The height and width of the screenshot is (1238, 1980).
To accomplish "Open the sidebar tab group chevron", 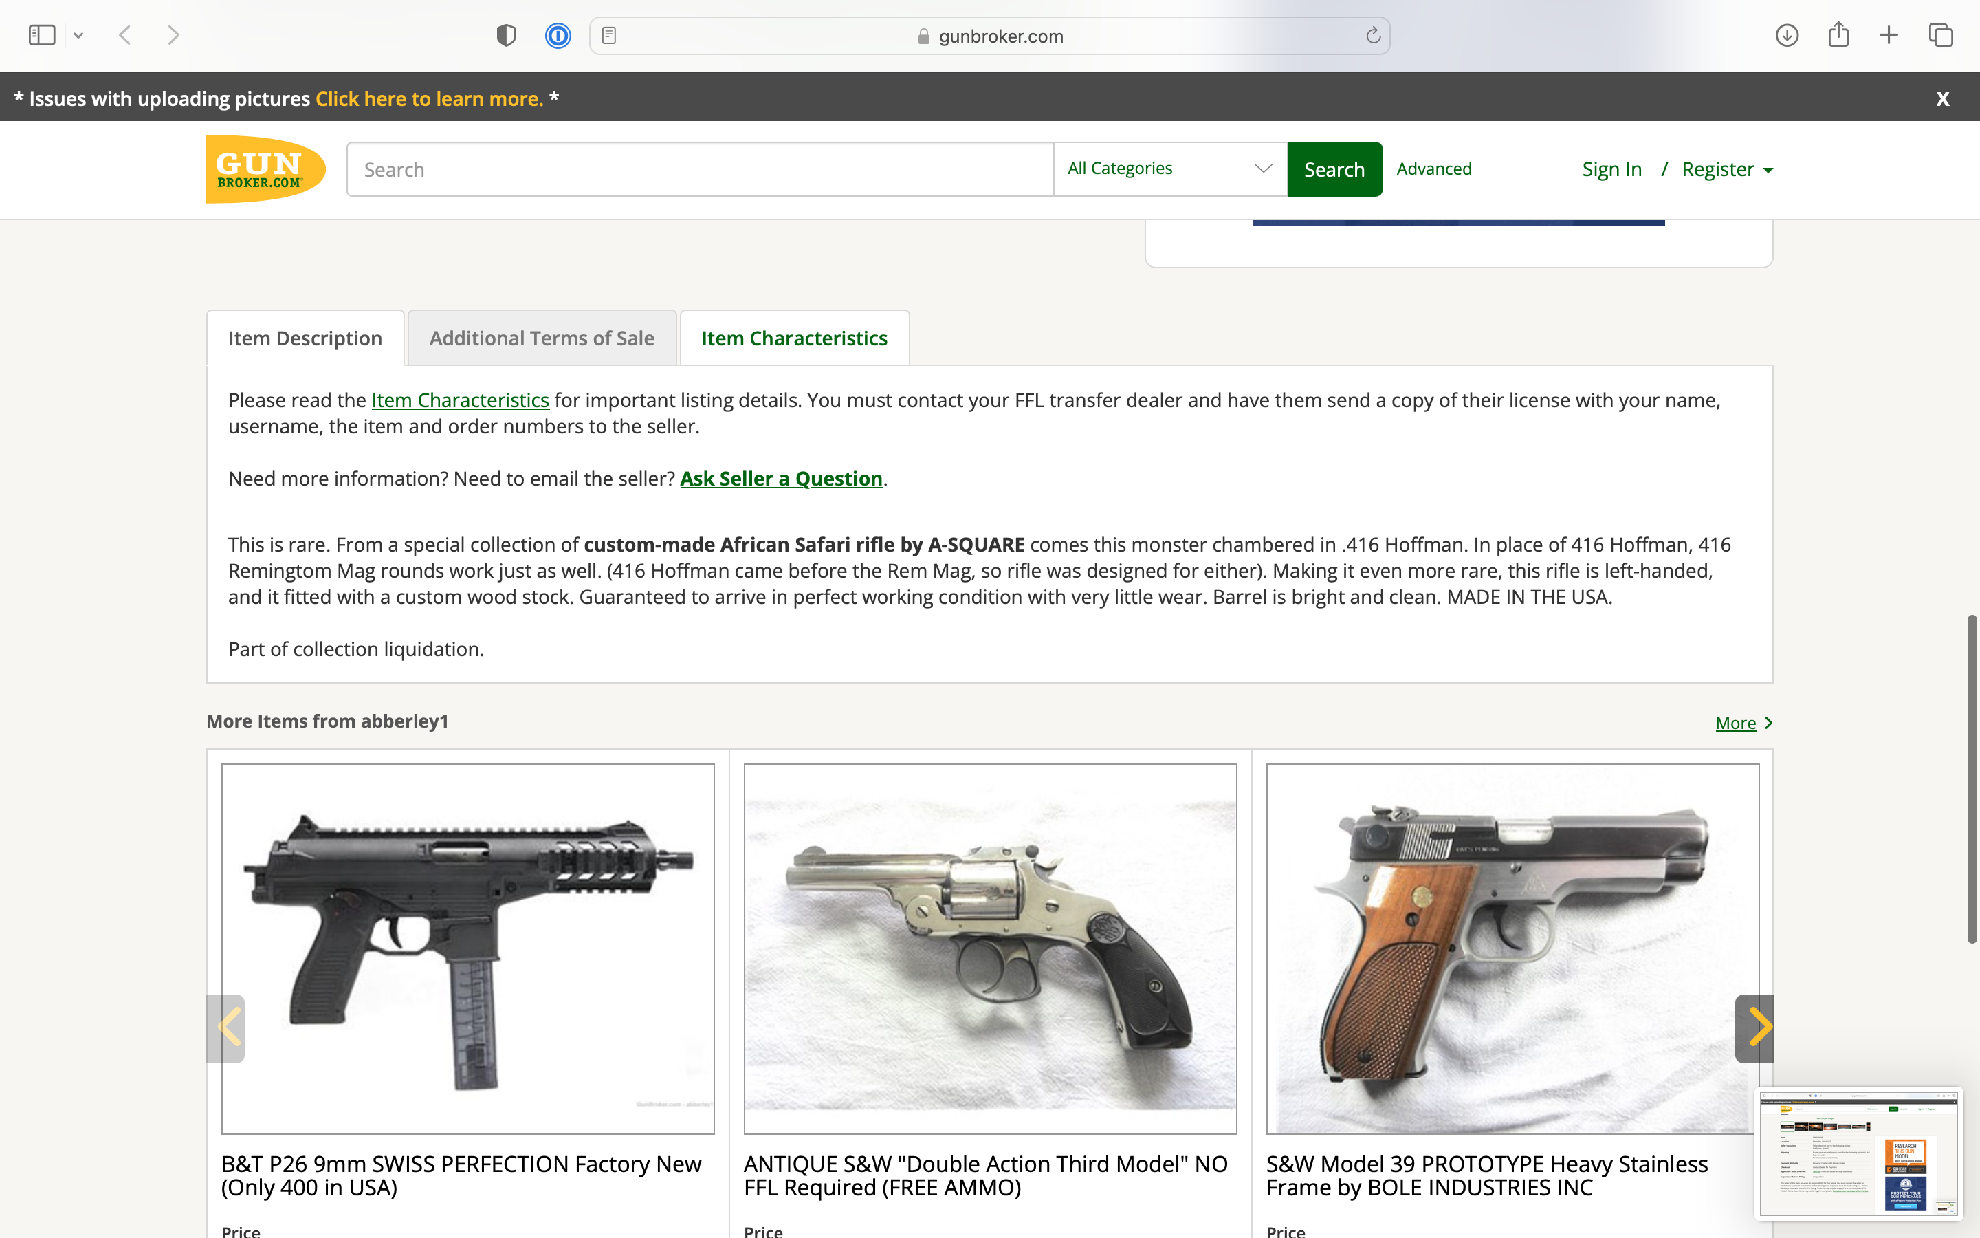I will click(78, 35).
